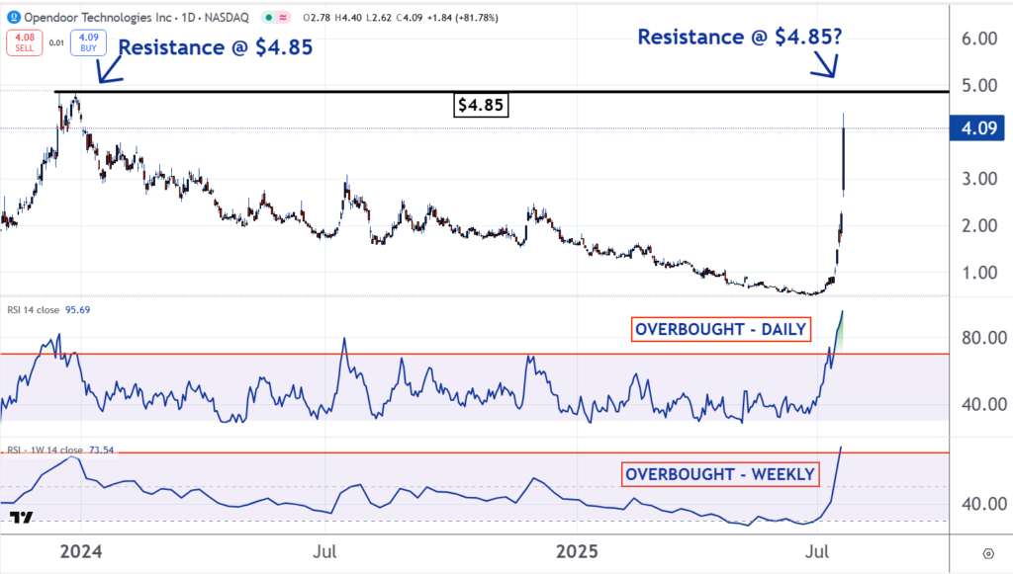Click the red 4.08 SELL button
1013x574 pixels.
[25, 42]
